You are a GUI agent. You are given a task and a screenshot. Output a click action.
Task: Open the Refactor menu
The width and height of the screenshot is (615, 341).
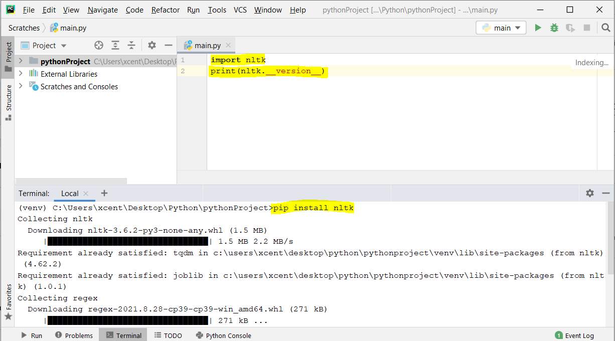pos(166,10)
